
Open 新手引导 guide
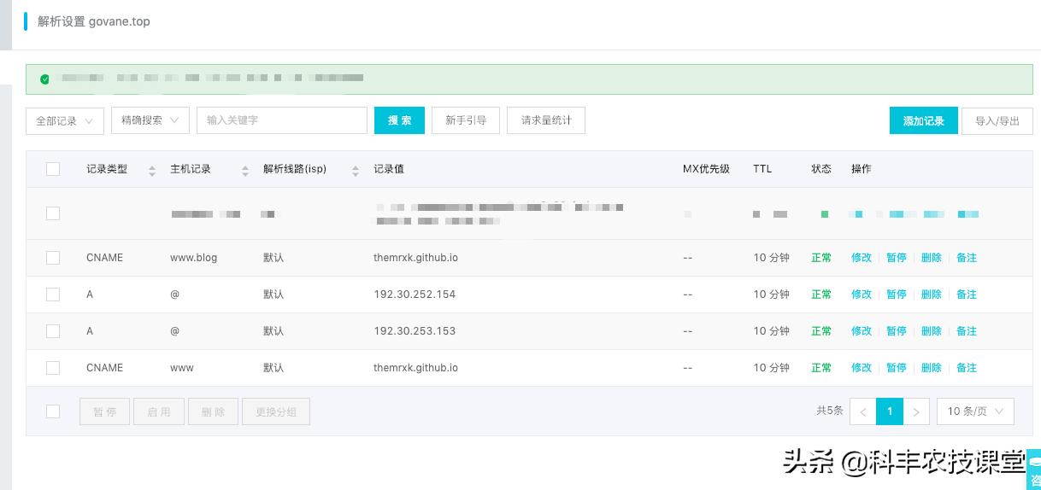click(x=466, y=120)
